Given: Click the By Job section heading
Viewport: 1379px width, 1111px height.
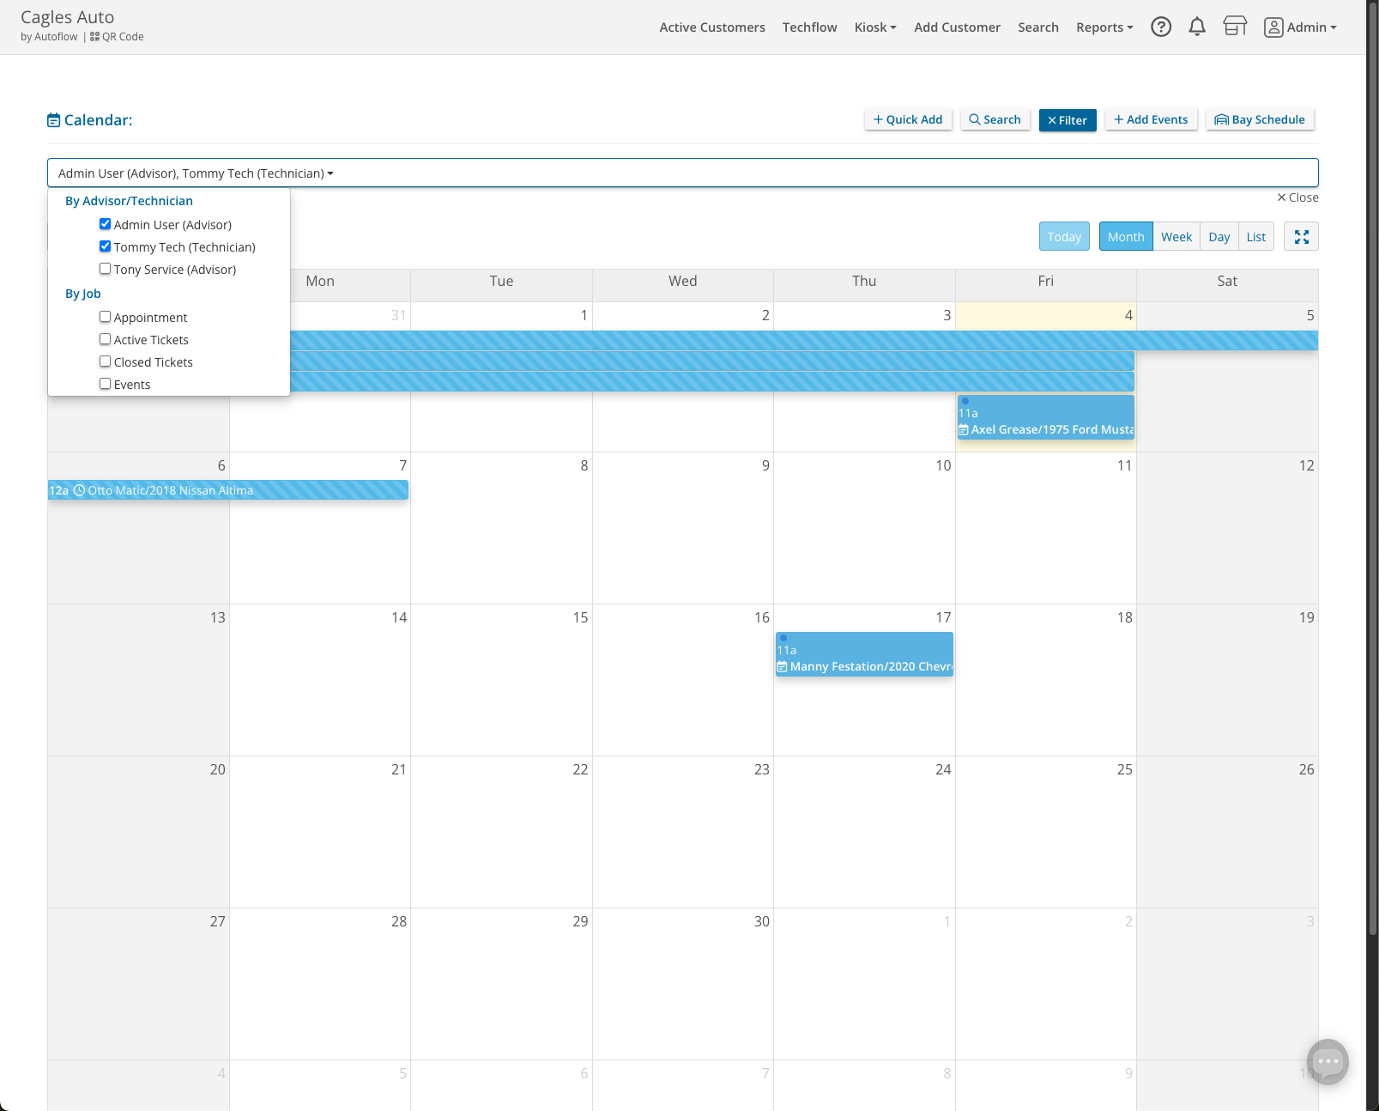Looking at the screenshot, I should pyautogui.click(x=83, y=294).
